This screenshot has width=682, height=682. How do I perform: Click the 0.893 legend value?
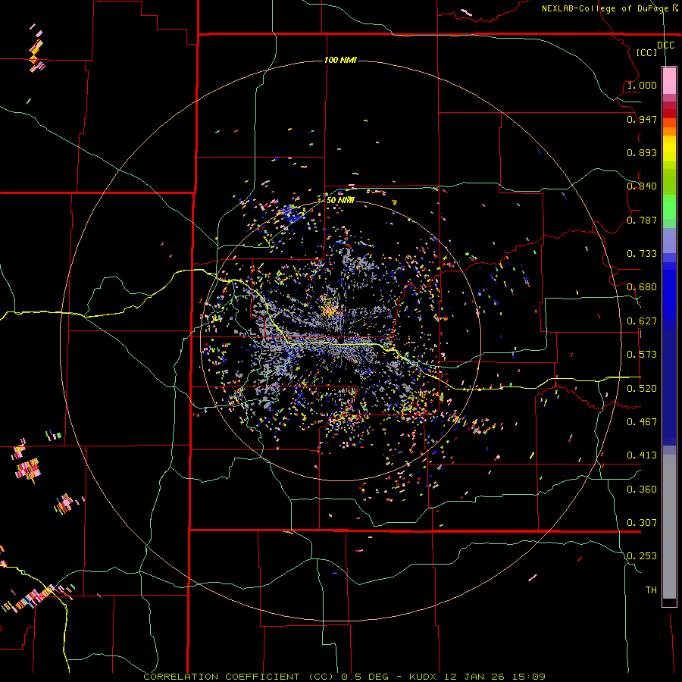[642, 152]
